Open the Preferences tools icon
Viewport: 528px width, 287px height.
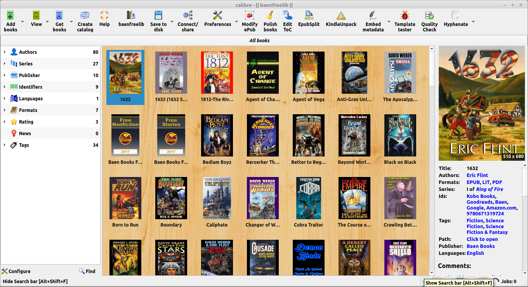click(218, 15)
